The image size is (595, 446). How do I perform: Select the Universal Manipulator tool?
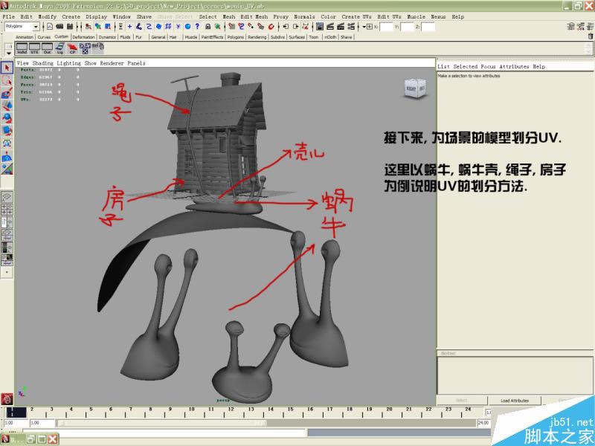coord(7,143)
